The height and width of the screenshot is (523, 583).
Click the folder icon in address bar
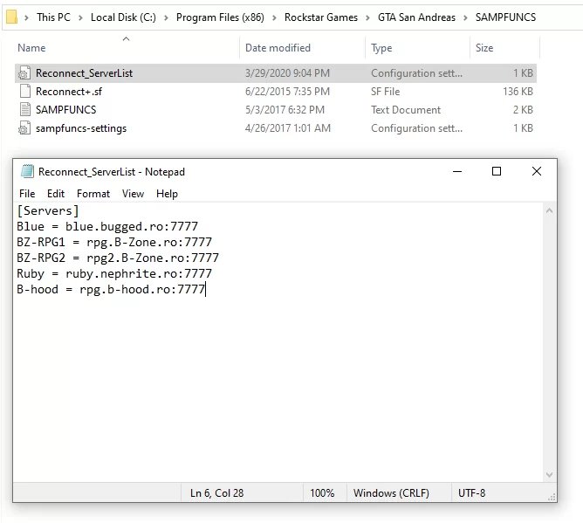pos(11,17)
